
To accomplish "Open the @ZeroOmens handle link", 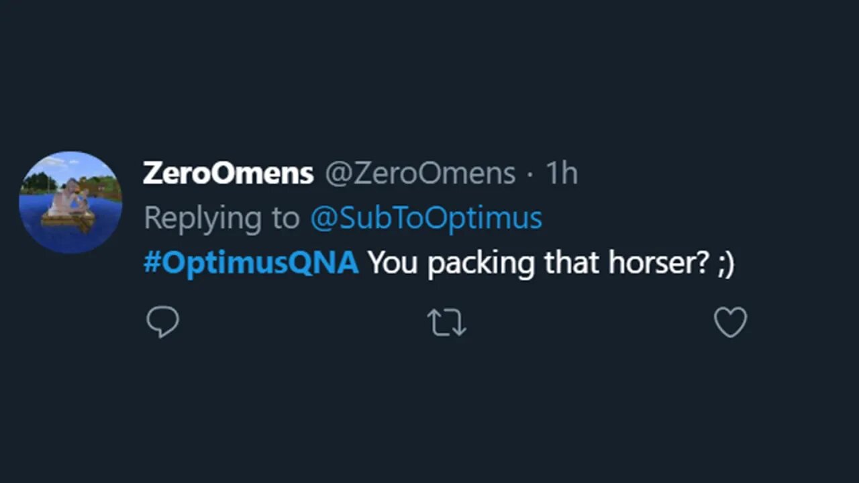I will pyautogui.click(x=420, y=174).
